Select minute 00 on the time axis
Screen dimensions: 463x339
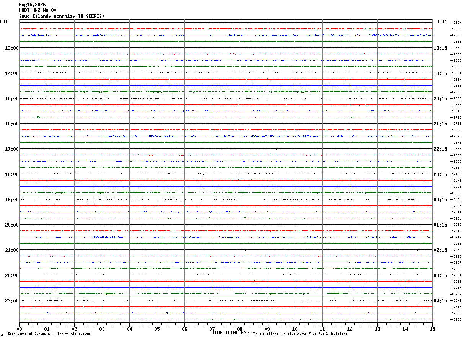pos(20,329)
